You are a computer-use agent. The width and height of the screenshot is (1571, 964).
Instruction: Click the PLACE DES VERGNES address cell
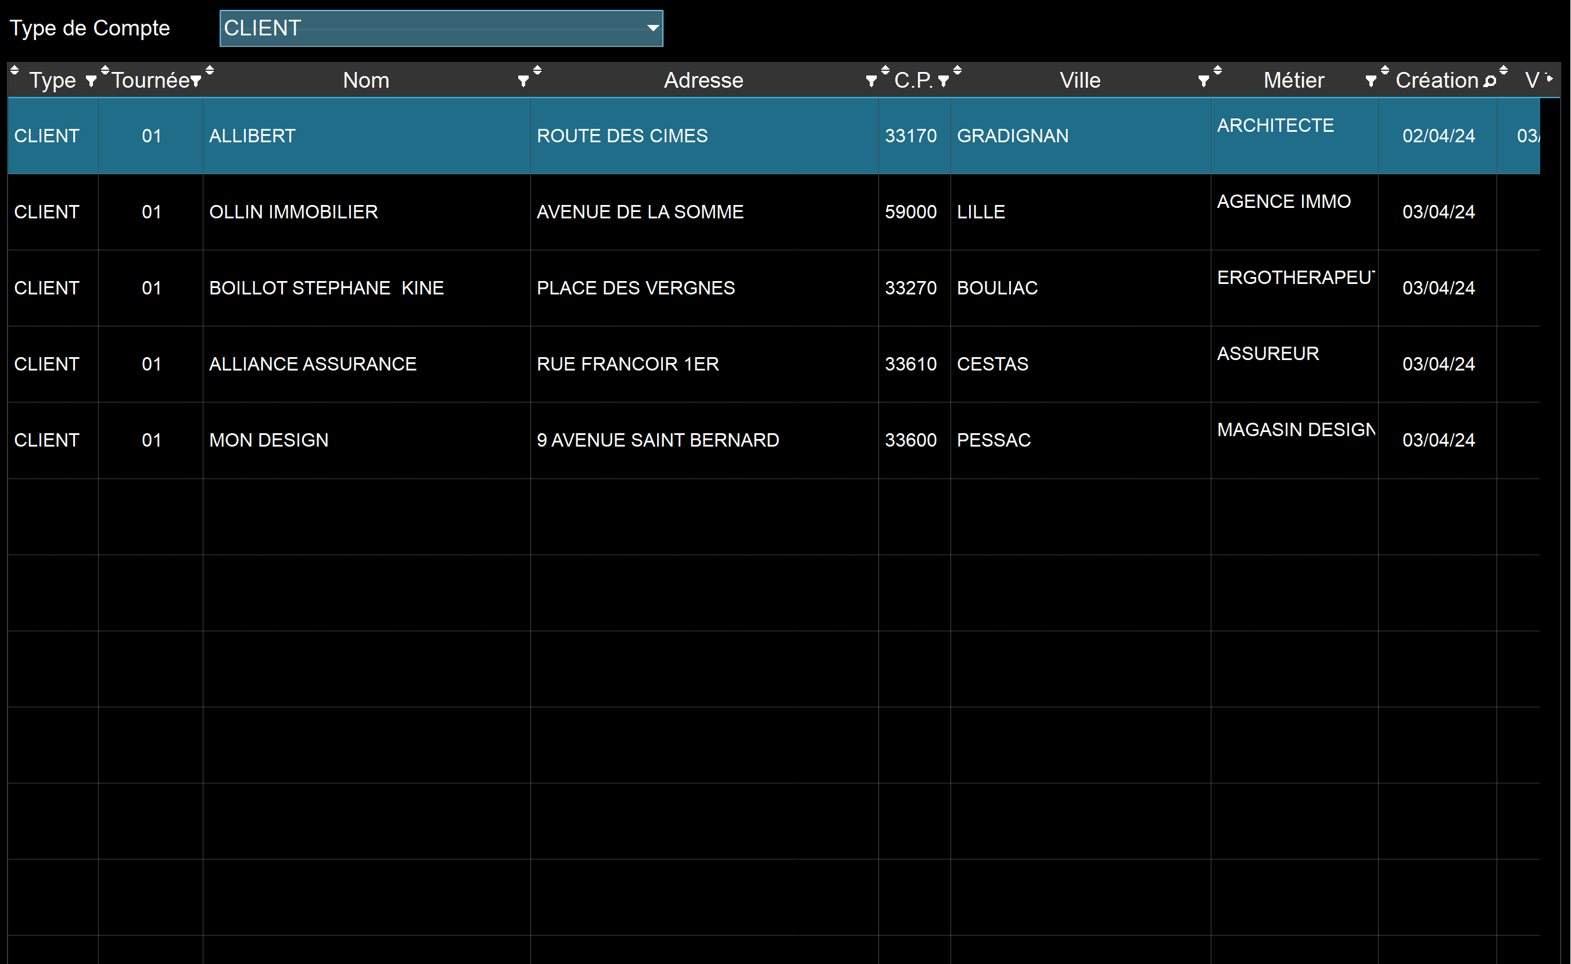704,288
